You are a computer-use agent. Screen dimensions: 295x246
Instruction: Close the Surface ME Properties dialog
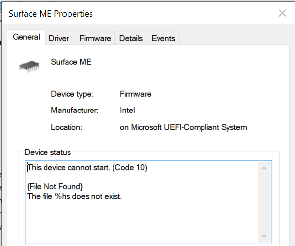coord(282,13)
